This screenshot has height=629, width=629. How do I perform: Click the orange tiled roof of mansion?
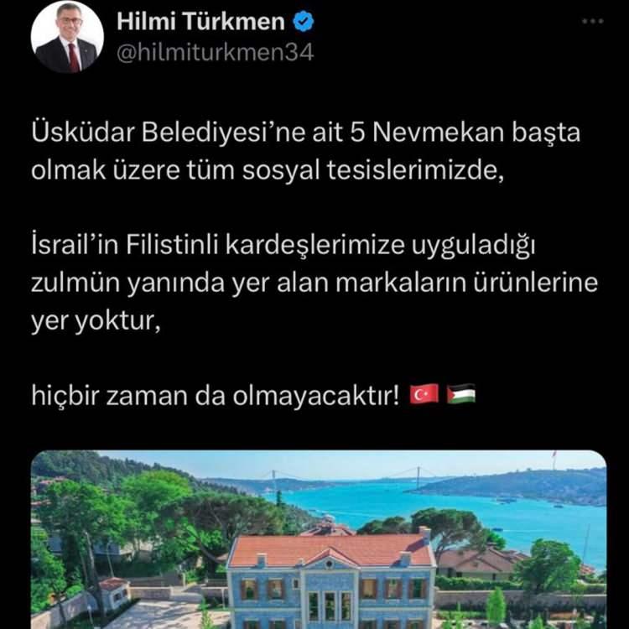[x=331, y=549]
